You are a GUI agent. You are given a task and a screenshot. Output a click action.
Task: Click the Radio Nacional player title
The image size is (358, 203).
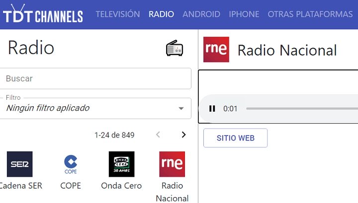pyautogui.click(x=287, y=50)
